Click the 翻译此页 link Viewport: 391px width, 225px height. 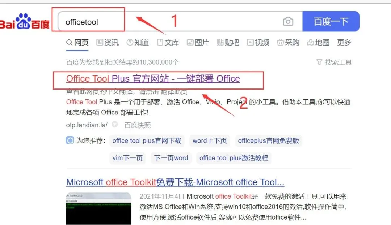(174, 92)
